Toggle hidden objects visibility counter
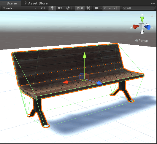Viewport: 157px width, 144px height. [80, 8]
